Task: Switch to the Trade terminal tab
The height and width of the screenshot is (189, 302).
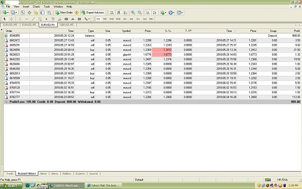Action: point(10,174)
